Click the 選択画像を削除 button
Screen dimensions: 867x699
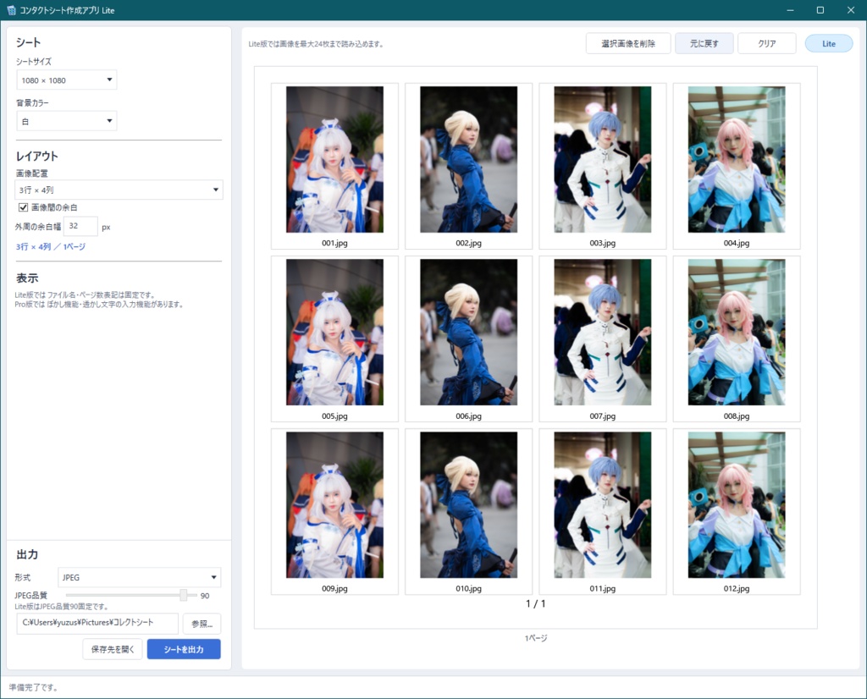point(628,44)
